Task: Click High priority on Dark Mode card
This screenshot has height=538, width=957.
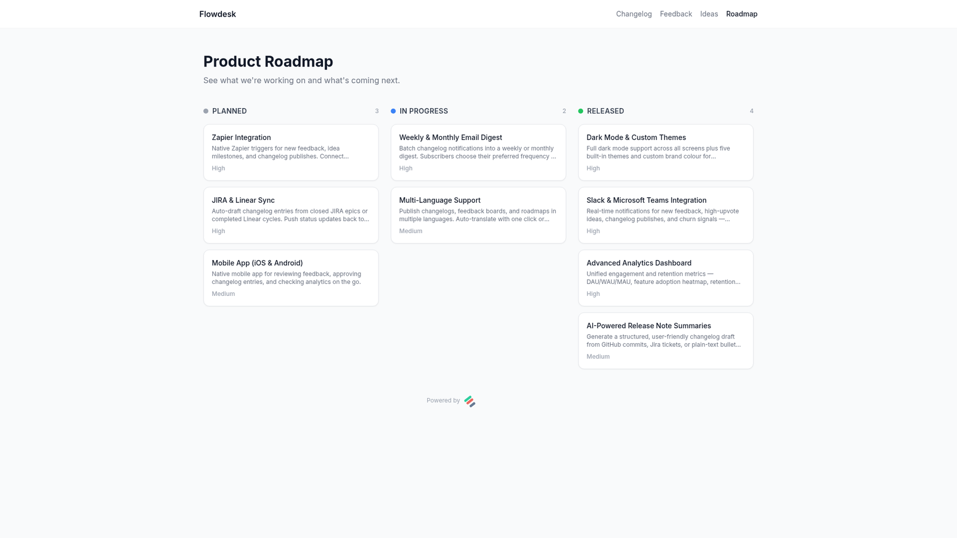Action: click(593, 168)
